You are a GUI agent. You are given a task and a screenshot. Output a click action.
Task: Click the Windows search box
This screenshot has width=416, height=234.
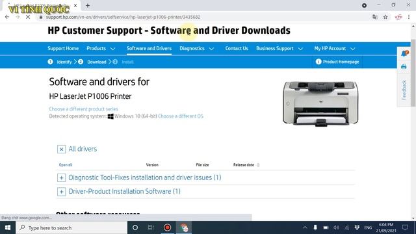tap(71, 227)
